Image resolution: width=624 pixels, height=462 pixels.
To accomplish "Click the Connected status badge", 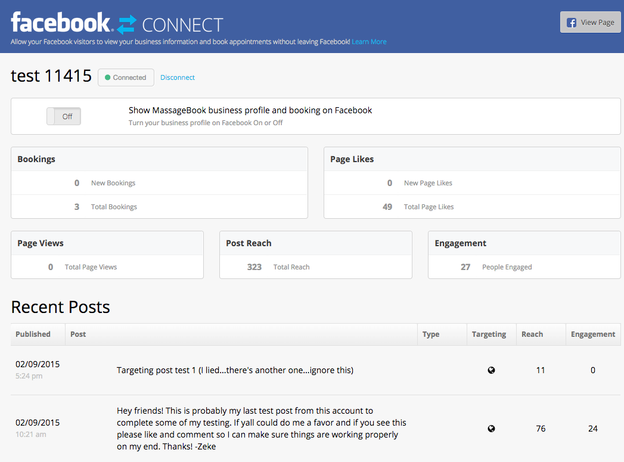I will [x=126, y=77].
